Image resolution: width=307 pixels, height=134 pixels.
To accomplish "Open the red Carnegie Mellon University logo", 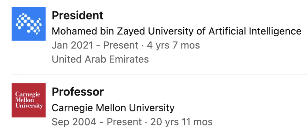I will pos(28,100).
